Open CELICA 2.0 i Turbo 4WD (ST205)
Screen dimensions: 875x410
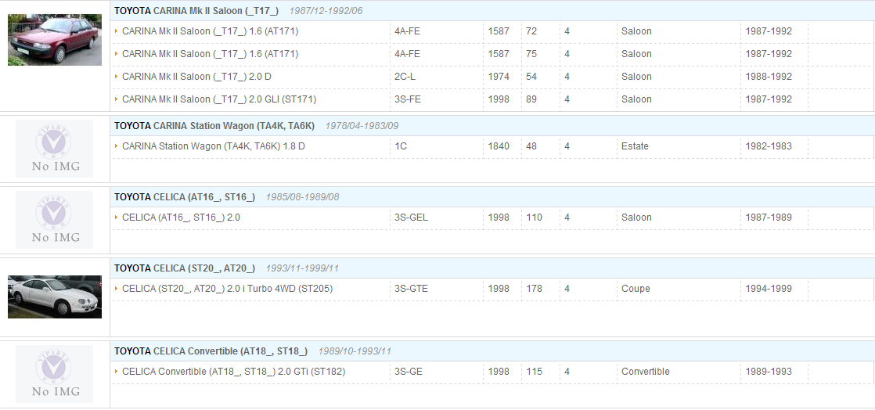coord(227,289)
